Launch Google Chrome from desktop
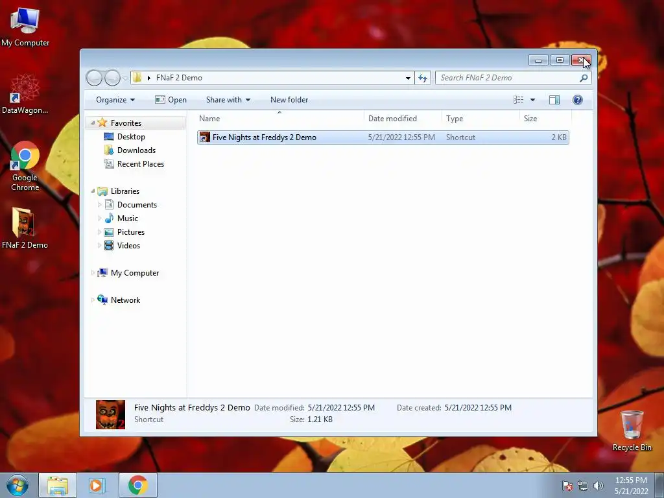664x498 pixels. coord(25,166)
